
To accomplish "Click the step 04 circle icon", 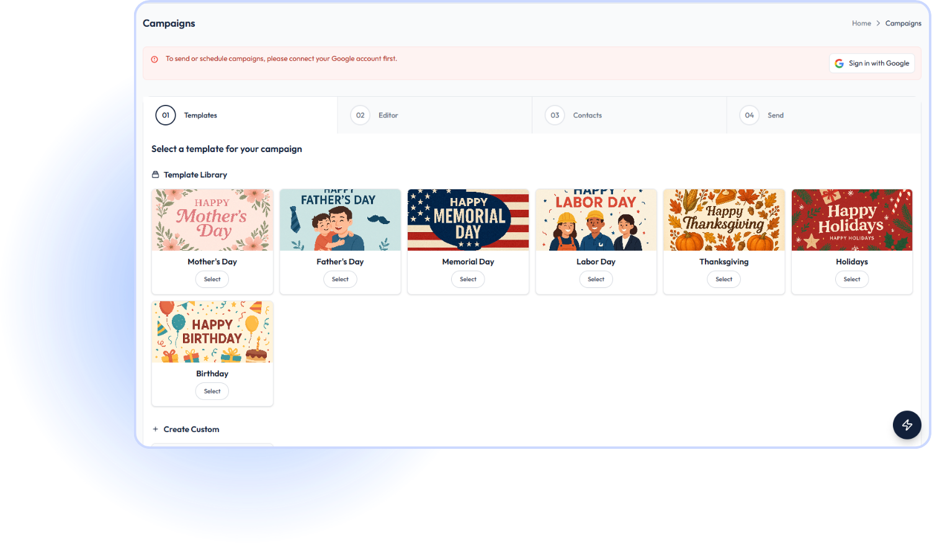I will (750, 115).
